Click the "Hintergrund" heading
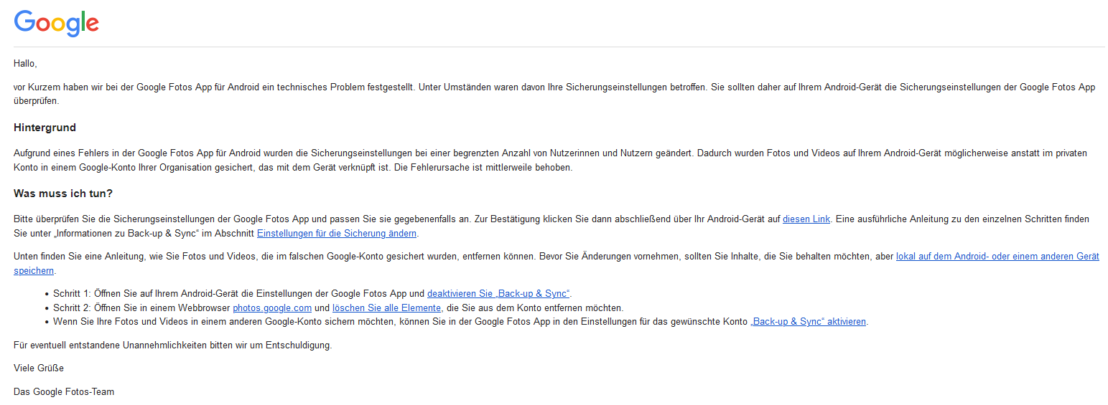 [45, 128]
